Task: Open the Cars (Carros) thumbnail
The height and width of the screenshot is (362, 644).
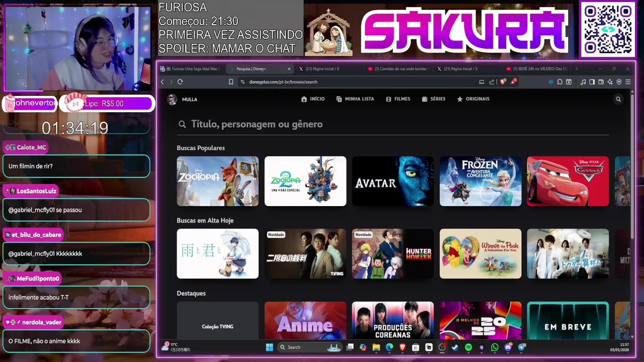Action: [568, 181]
